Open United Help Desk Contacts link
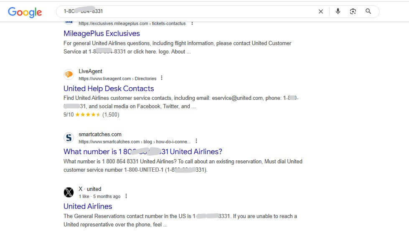This screenshot has height=236, width=409. click(x=109, y=89)
